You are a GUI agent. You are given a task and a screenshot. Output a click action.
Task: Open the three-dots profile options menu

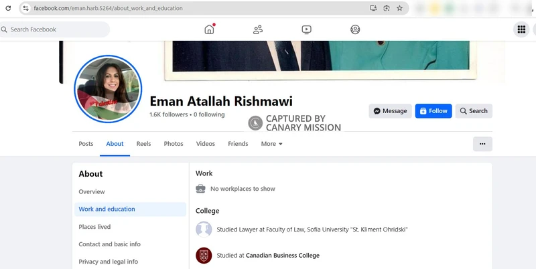coord(482,144)
